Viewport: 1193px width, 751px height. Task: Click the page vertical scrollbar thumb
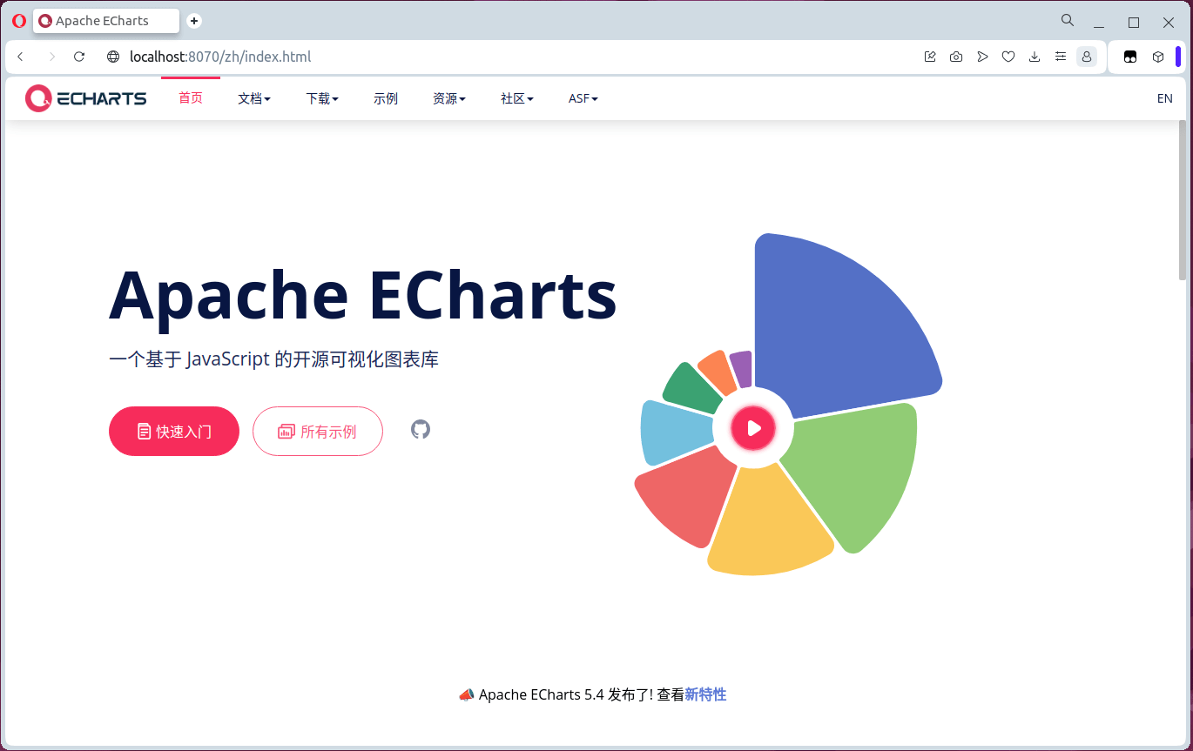pyautogui.click(x=1183, y=200)
